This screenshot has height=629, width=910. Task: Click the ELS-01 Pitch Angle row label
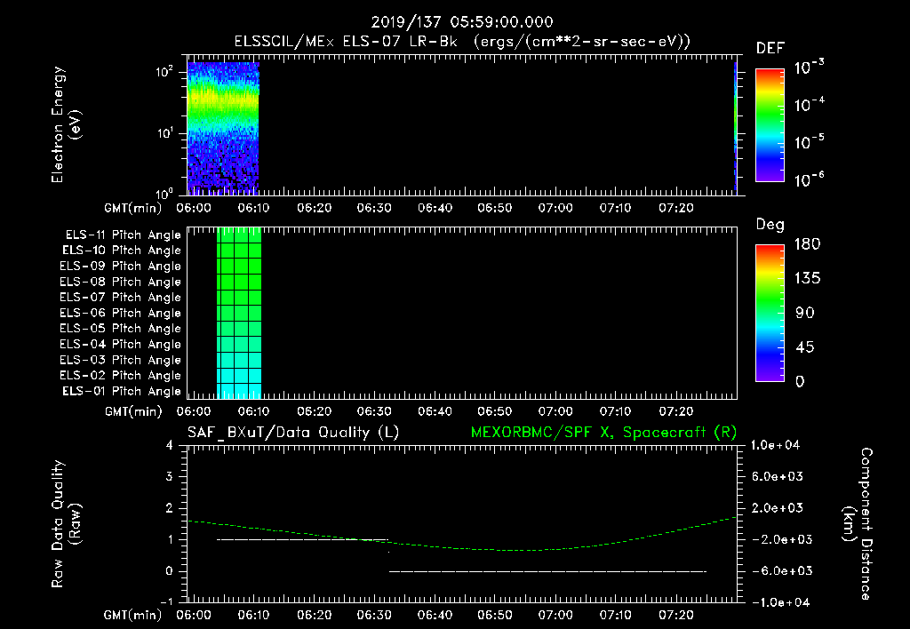coord(122,391)
